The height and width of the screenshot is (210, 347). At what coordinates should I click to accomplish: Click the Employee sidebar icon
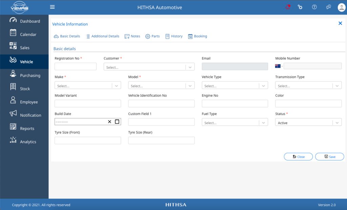pyautogui.click(x=13, y=100)
